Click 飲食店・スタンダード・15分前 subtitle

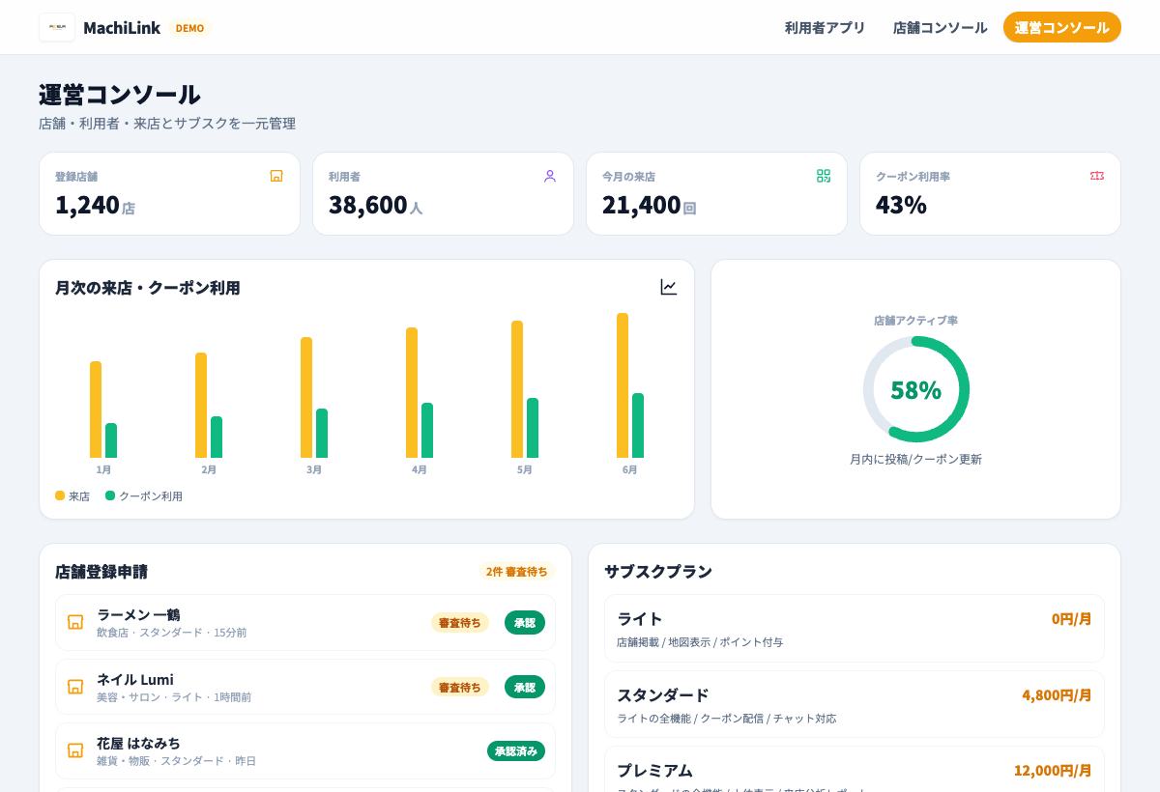(x=171, y=633)
